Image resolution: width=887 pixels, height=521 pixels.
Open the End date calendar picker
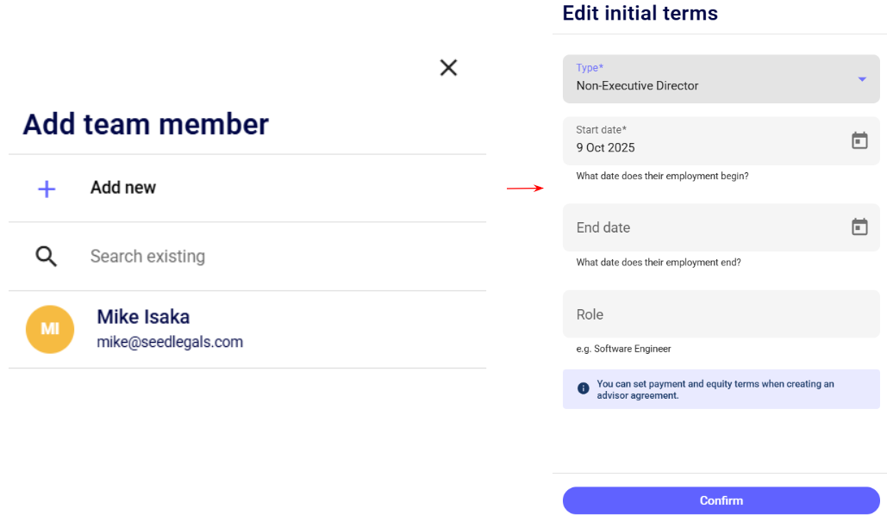tap(859, 227)
